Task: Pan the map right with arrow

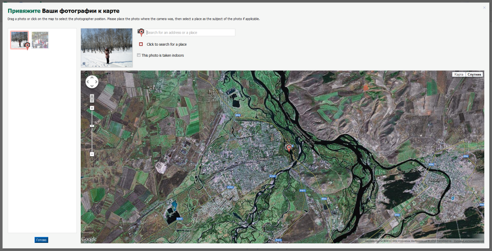Action: (x=96, y=82)
